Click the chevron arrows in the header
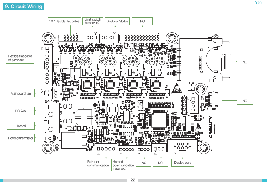Screen dimensions: 267x184 point(258,3)
